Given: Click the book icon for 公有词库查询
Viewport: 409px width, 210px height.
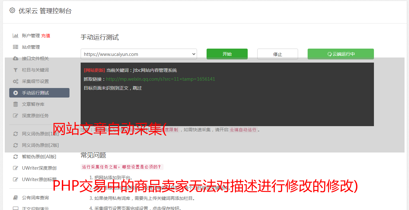Looking at the screenshot, I should (15, 198).
